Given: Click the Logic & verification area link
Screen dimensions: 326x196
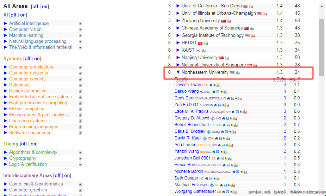Looking at the screenshot, I should click(x=28, y=164).
